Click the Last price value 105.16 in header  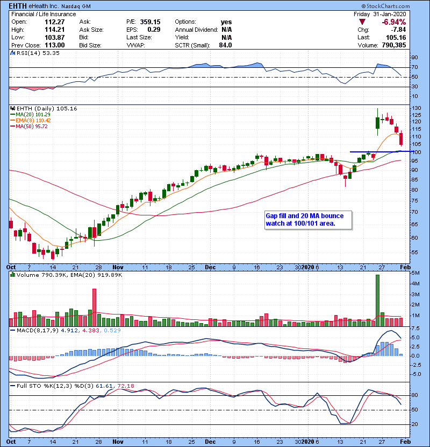(x=396, y=37)
